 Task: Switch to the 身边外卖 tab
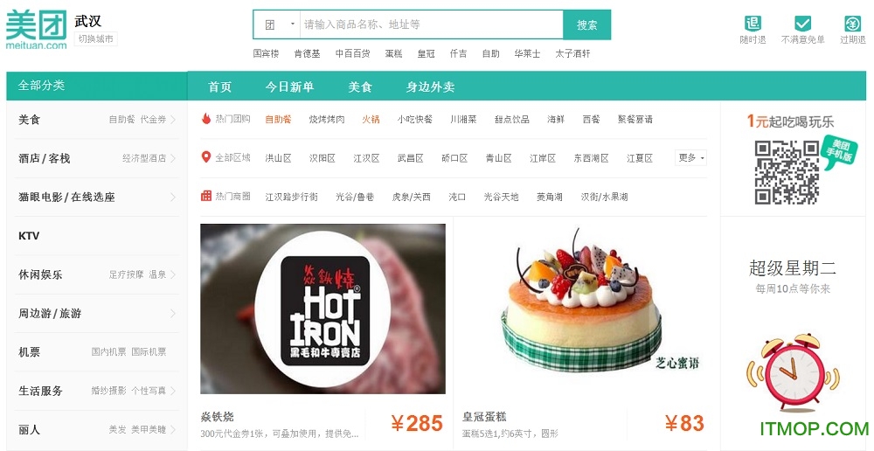[x=430, y=87]
